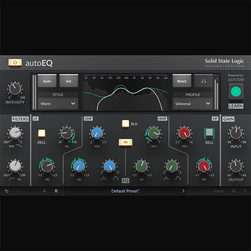Click the LF band label
The height and width of the screenshot is (251, 251).
(x=35, y=119)
